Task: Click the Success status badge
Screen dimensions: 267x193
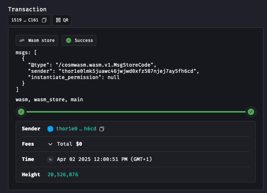Action: pyautogui.click(x=79, y=40)
